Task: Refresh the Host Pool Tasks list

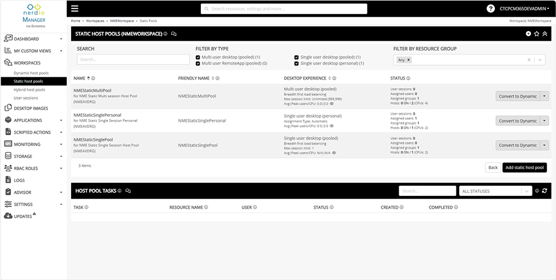Action: click(x=544, y=191)
